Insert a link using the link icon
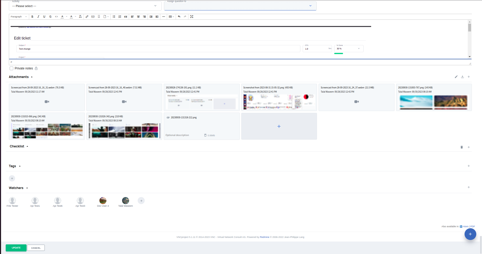Image resolution: width=482 pixels, height=254 pixels. pyautogui.click(x=87, y=17)
